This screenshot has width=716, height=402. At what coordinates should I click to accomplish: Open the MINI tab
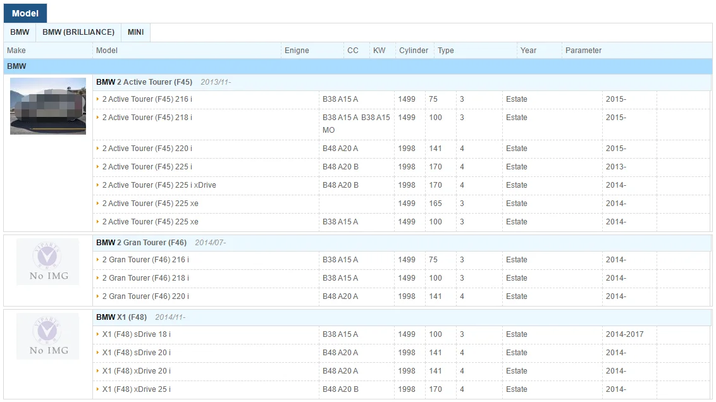click(x=135, y=32)
